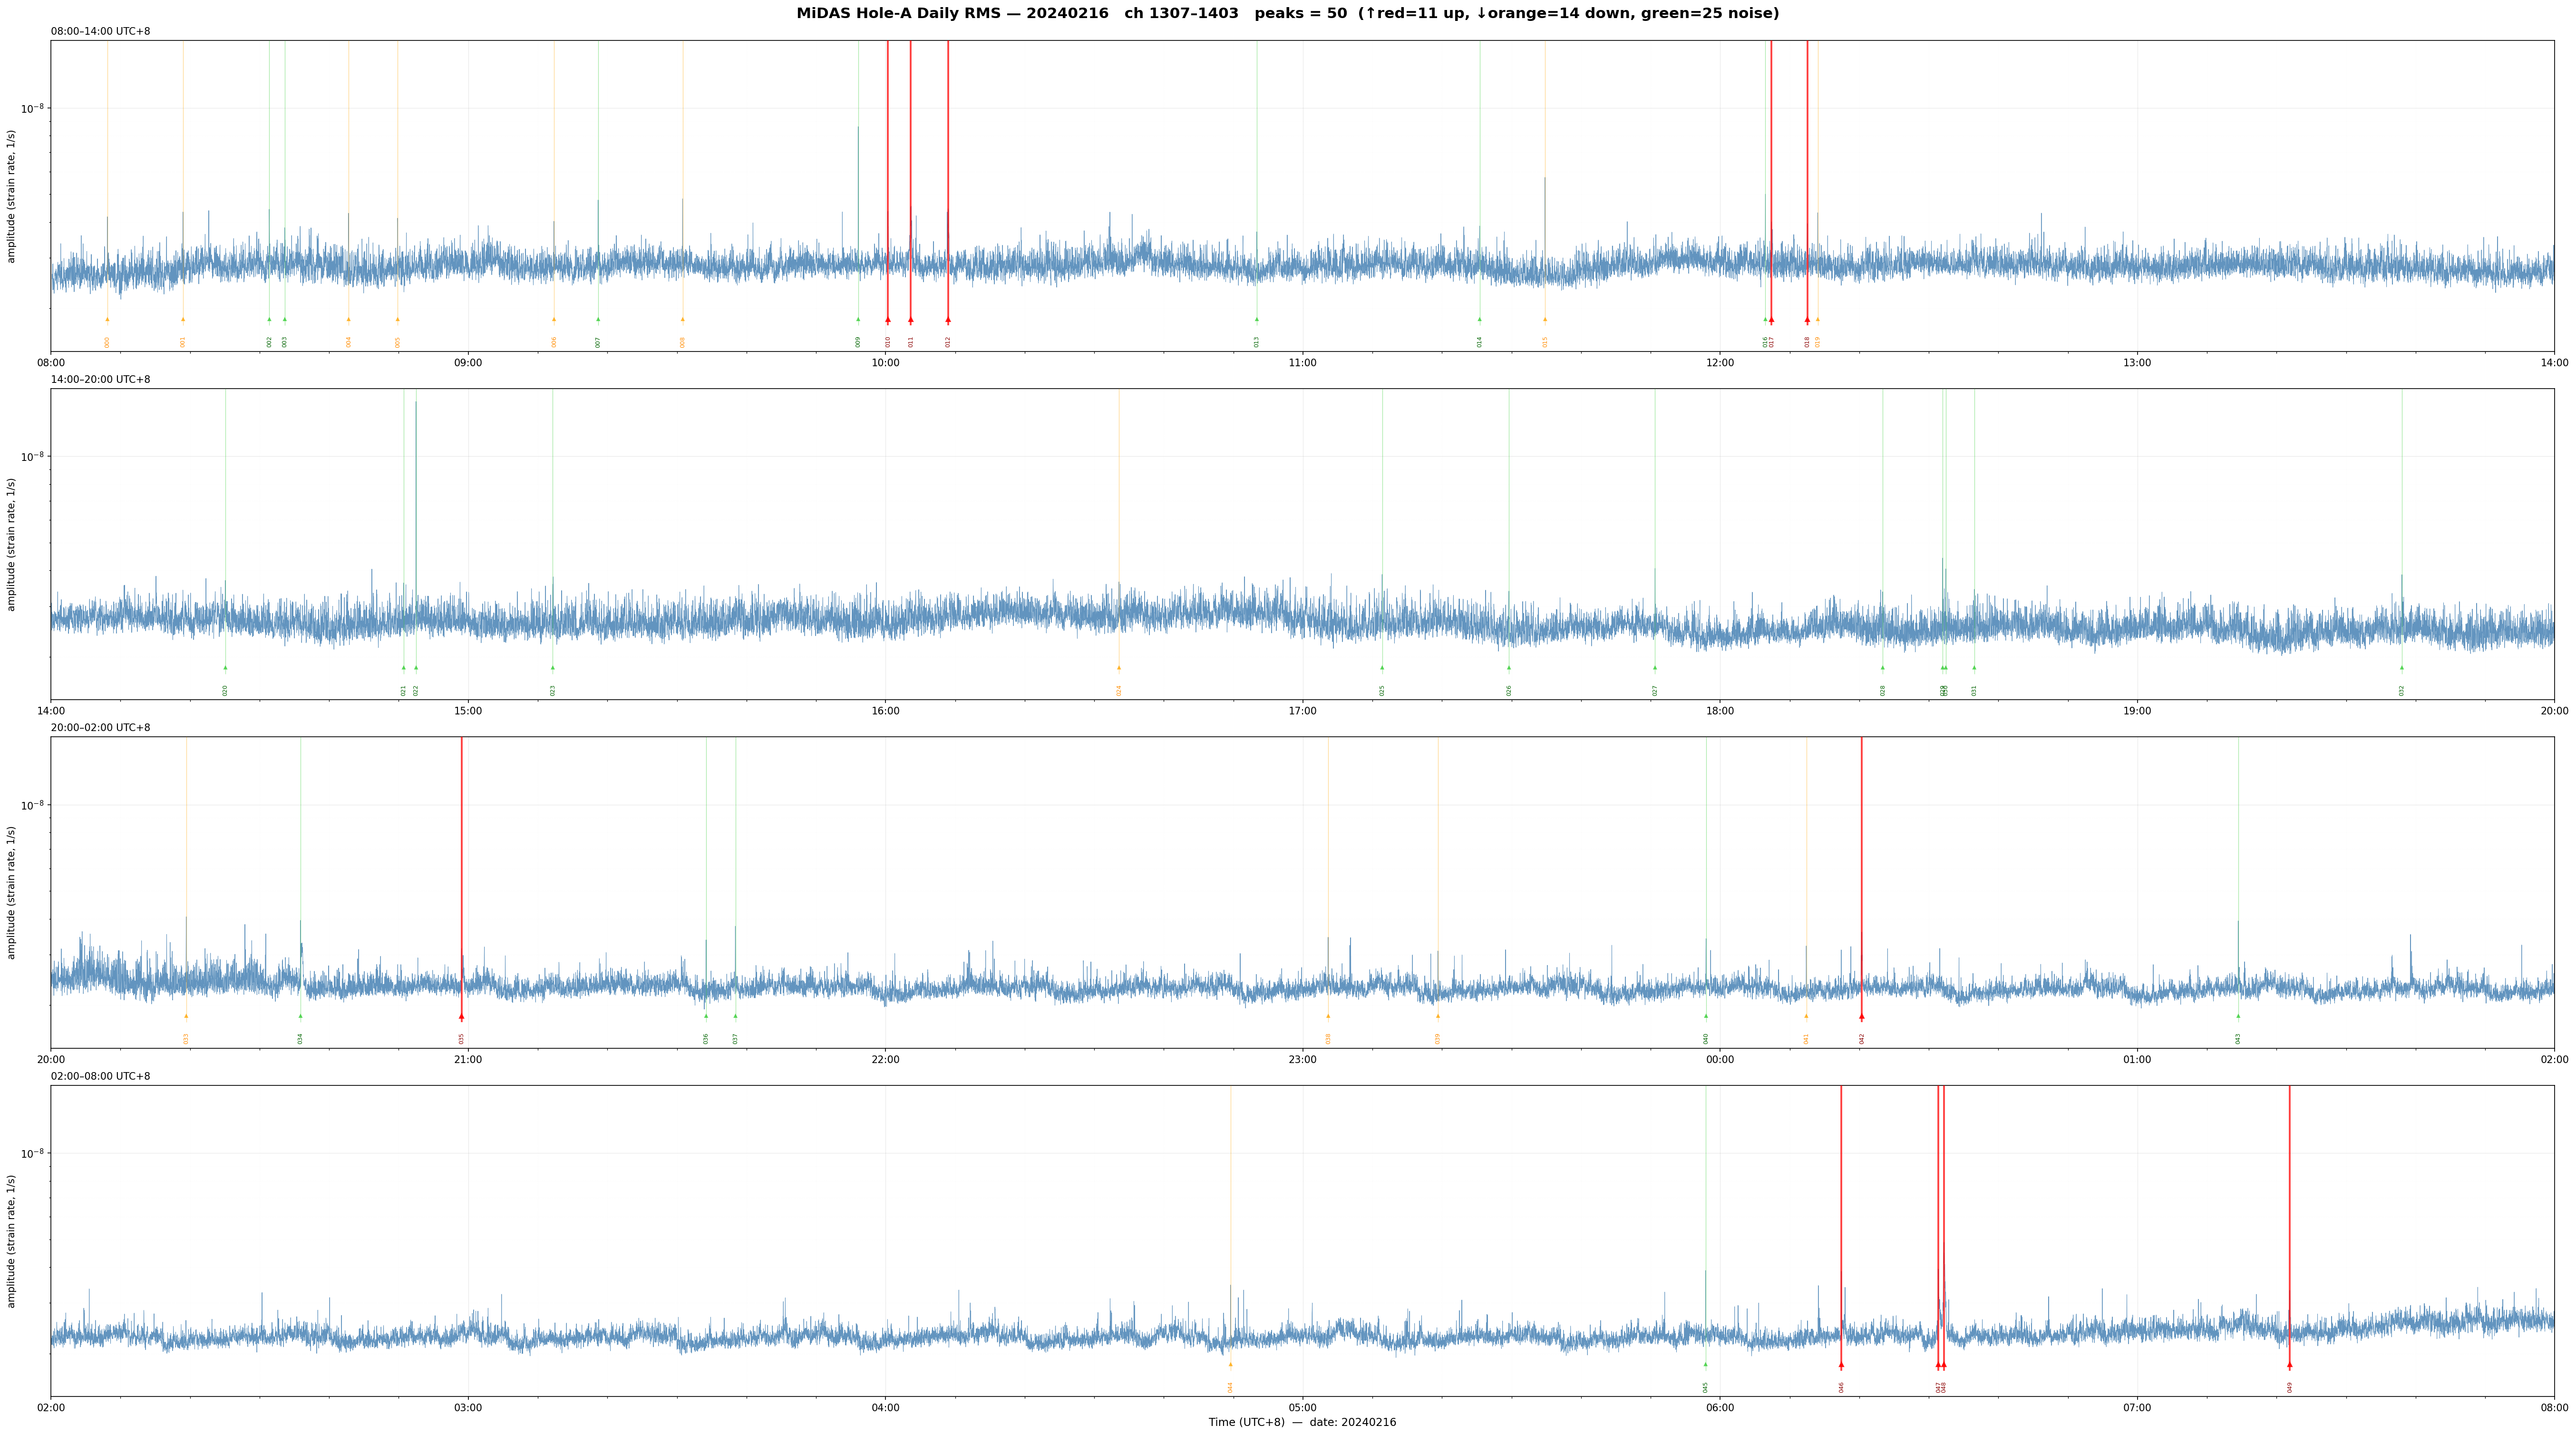Image resolution: width=2576 pixels, height=1435 pixels.
Task: Click green noise marker 026
Action: (x=1509, y=668)
